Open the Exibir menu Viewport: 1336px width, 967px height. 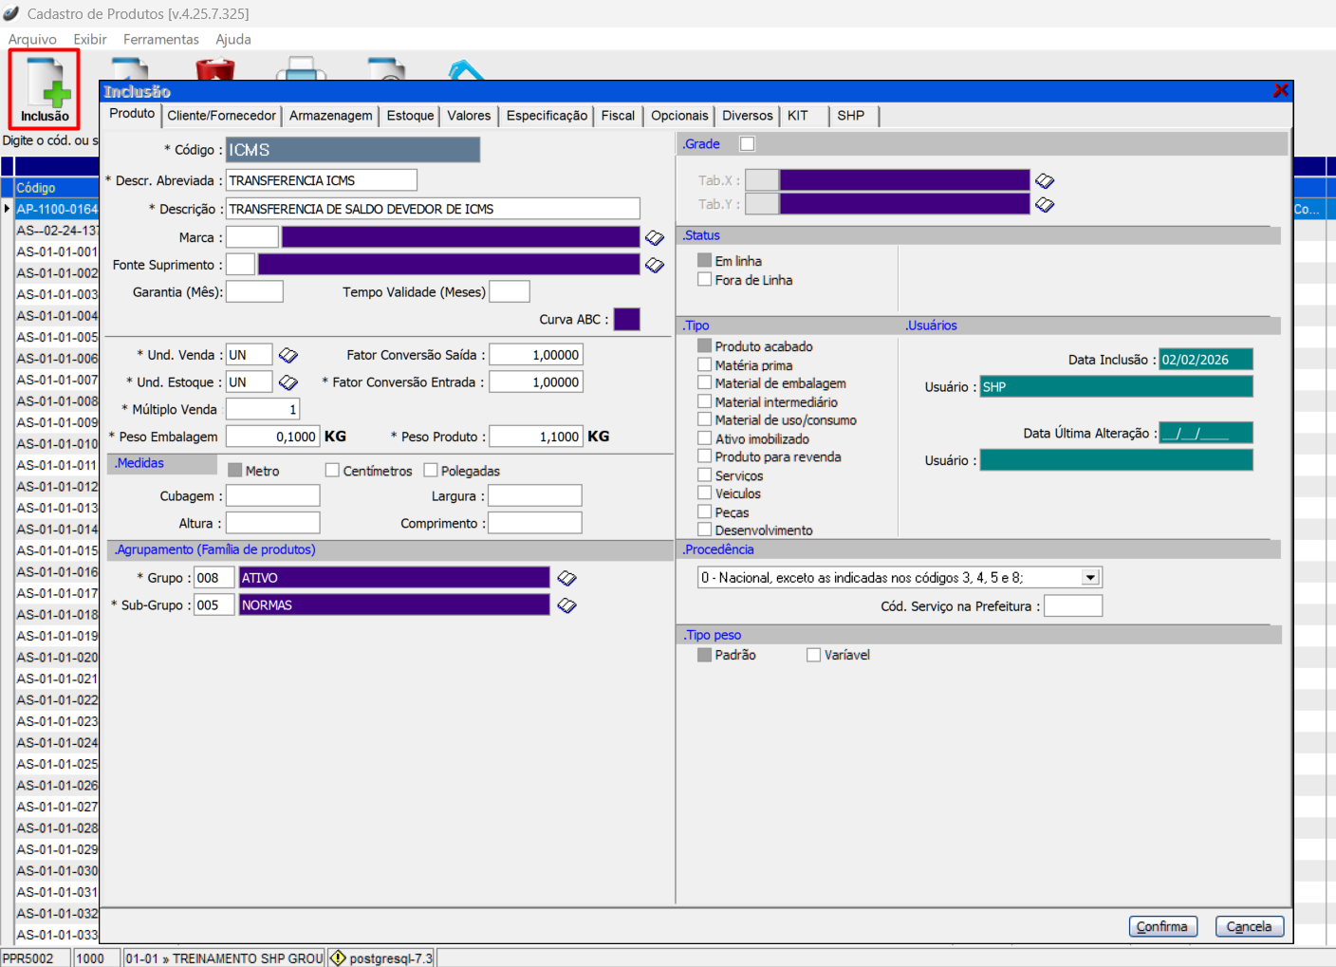[x=90, y=39]
